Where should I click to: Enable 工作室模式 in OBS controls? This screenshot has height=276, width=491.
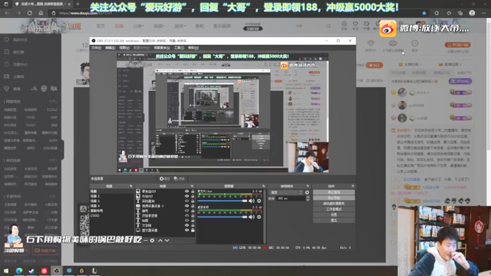click(334, 209)
